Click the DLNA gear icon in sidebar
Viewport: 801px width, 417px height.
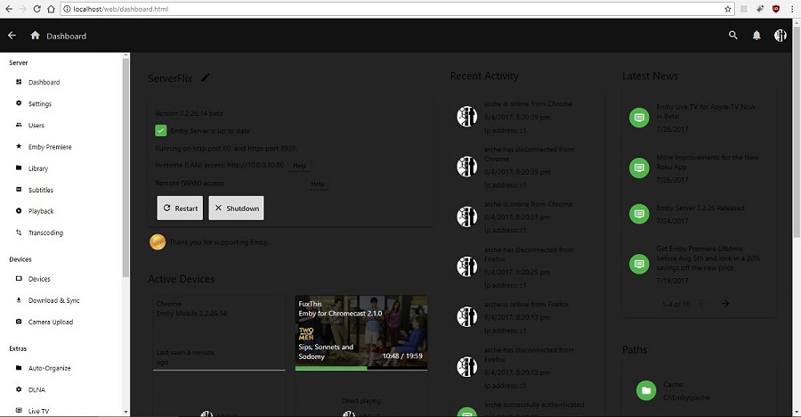click(19, 389)
